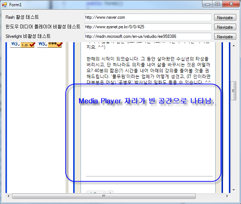Focus the http://www.naver.com text field
Image resolution: width=241 pixels, height=204 pixels.
(x=148, y=17)
